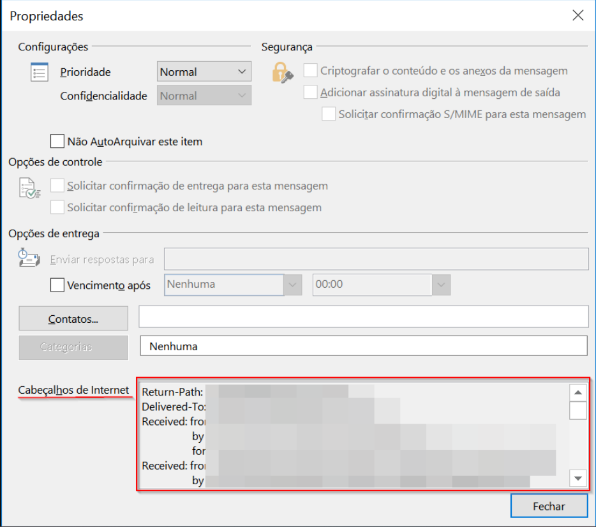The width and height of the screenshot is (596, 527).
Task: Open the Confidencialidade dropdown
Action: pyautogui.click(x=204, y=96)
